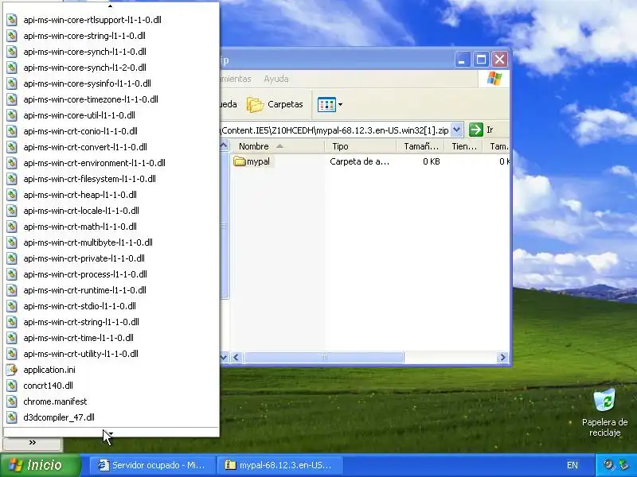This screenshot has height=477, width=637.
Task: Click the first system tray icon
Action: (x=608, y=465)
